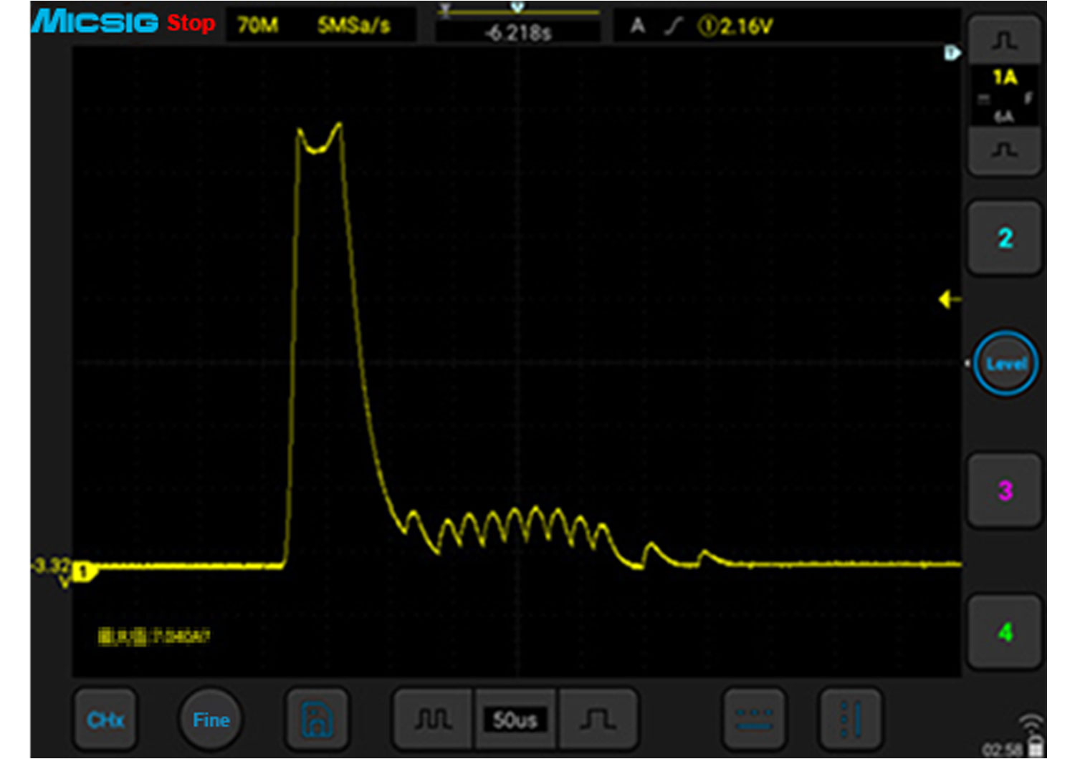Viewport: 1075px width, 759px height.
Task: Open the -6.218s horizontal position readout
Action: 517,32
